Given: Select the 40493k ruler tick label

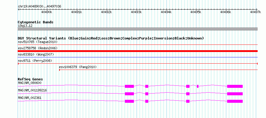Looking at the screenshot, I should coord(136,12).
